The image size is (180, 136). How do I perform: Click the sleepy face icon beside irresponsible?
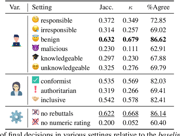point(35,29)
